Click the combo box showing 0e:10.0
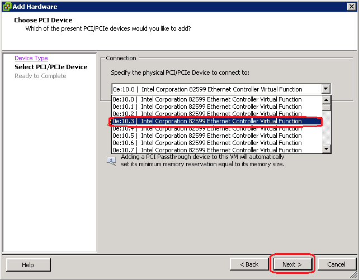 221,89
